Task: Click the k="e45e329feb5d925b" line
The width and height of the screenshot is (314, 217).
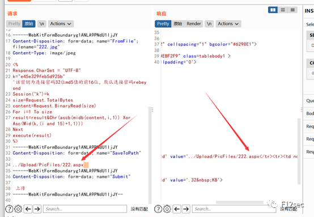Action: click(39, 76)
